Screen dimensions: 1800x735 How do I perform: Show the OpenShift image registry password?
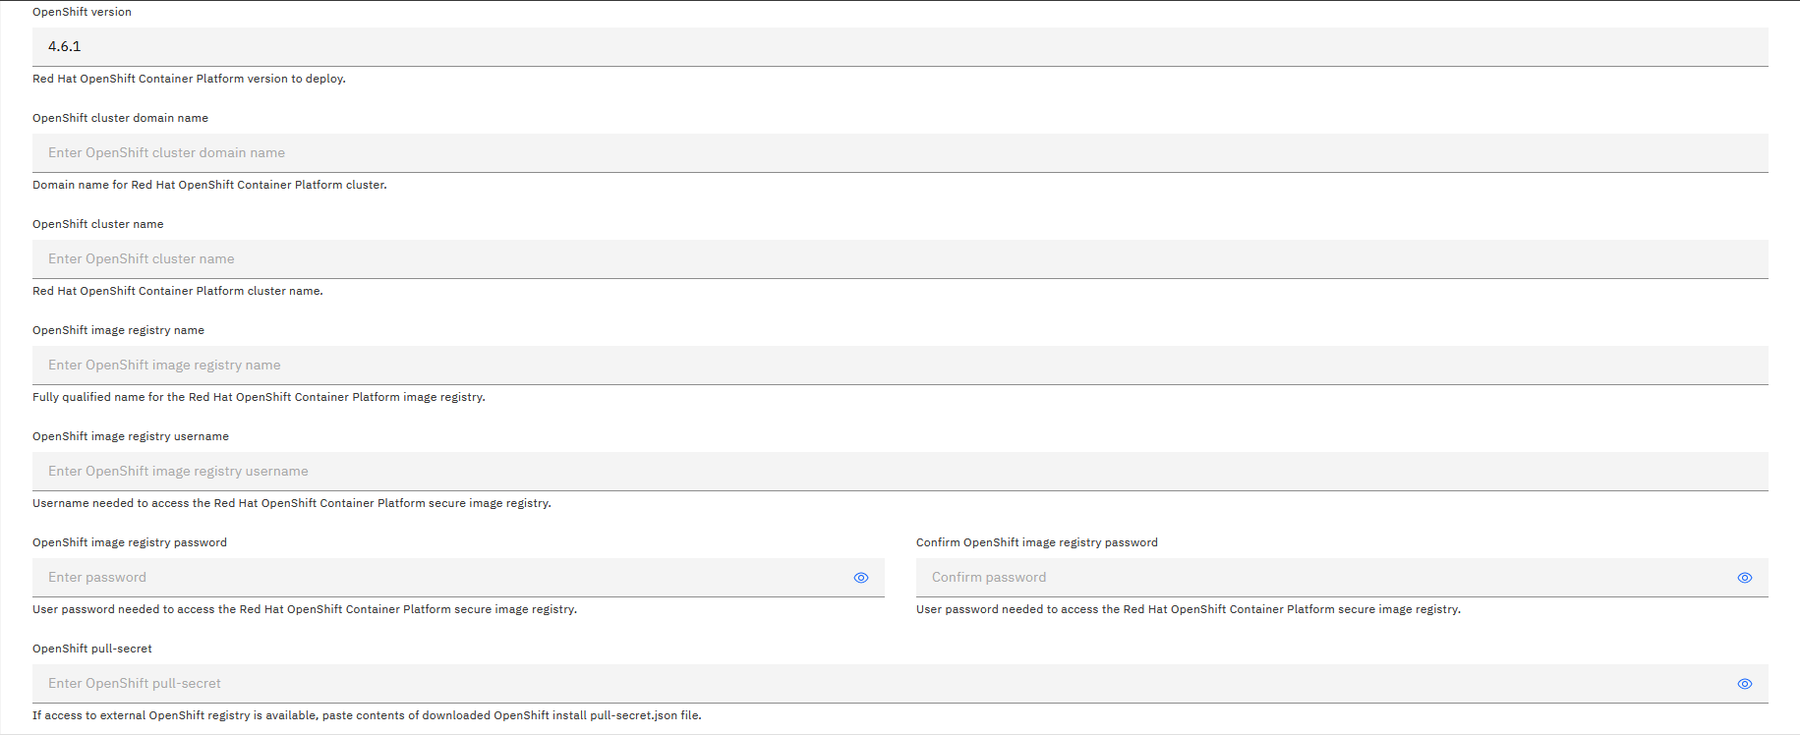[x=861, y=578]
